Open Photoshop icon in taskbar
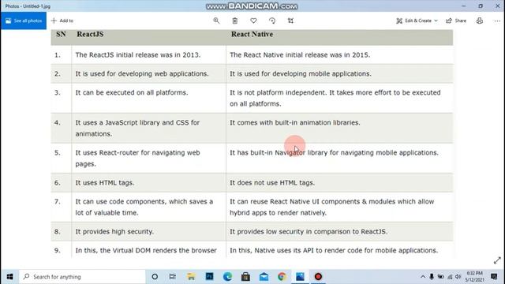Screen dimensions: 505x284 tap(209, 277)
